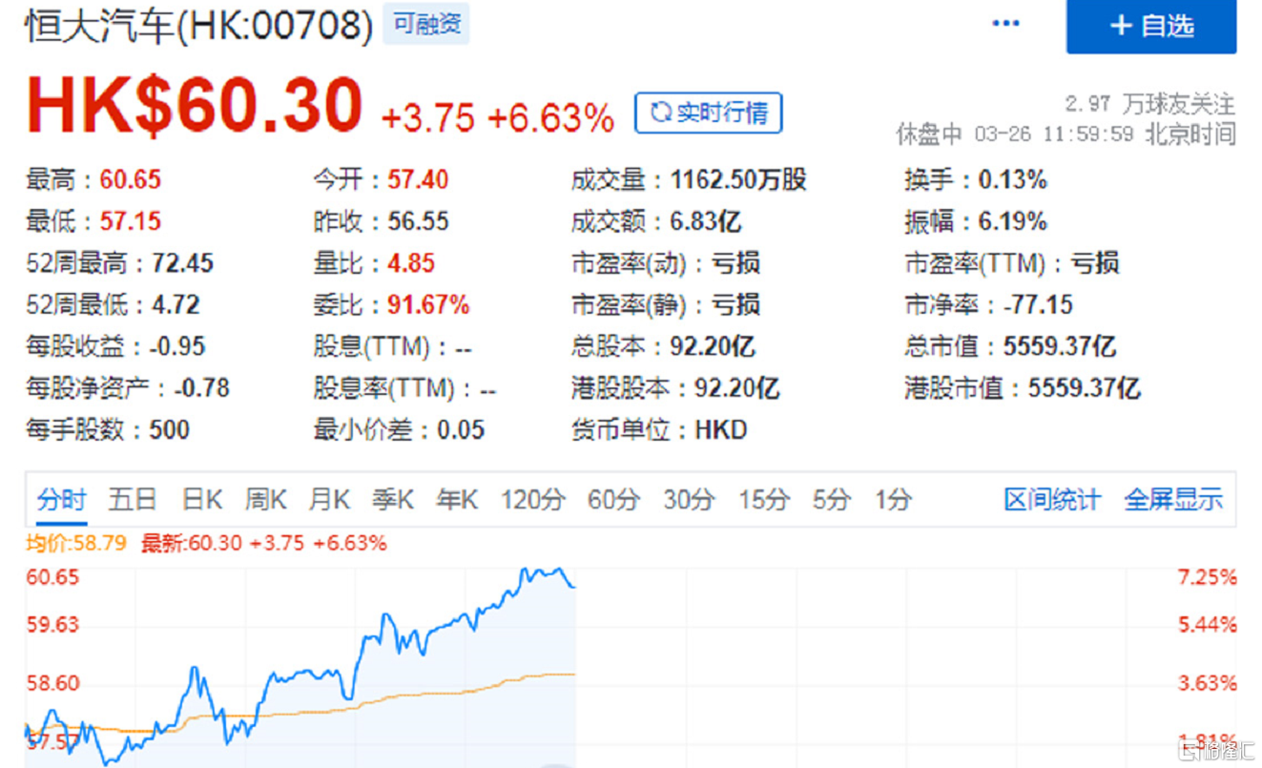Image resolution: width=1262 pixels, height=768 pixels.
Task: Add stock with the 自选 button
Action: [x=1151, y=26]
